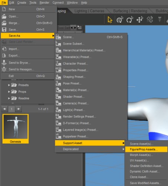Click the Import icon
The width and height of the screenshot is (168, 186).
4,49
